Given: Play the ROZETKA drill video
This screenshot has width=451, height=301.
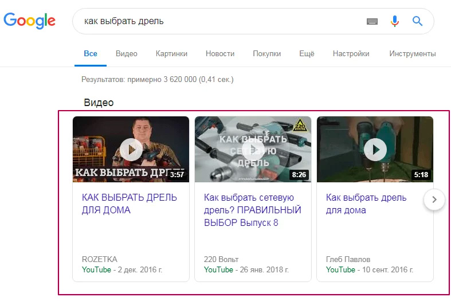Looking at the screenshot, I should 131,150.
